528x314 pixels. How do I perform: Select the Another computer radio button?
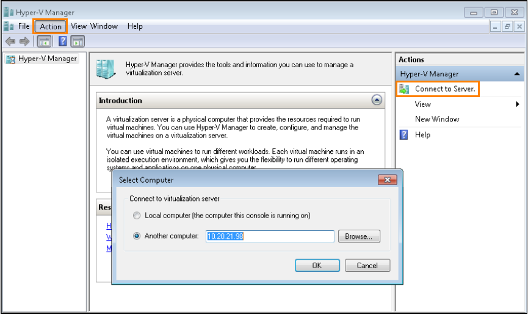coord(137,236)
